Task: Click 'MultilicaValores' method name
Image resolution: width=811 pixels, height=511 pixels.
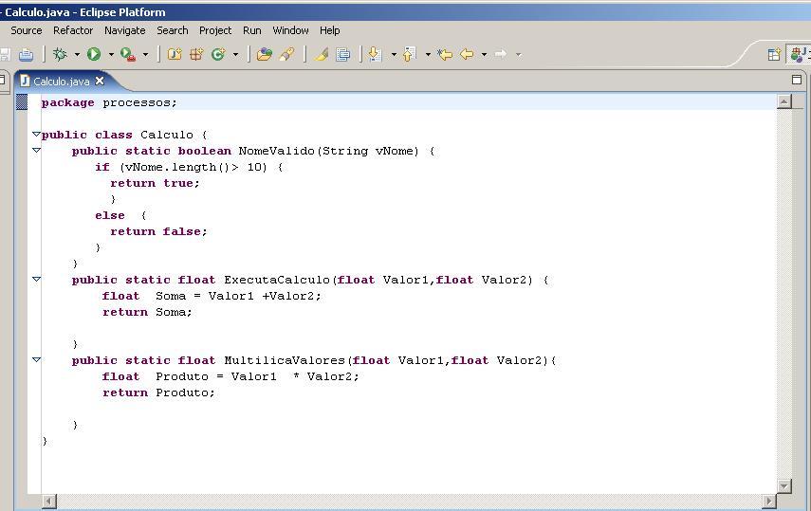Action: point(285,360)
